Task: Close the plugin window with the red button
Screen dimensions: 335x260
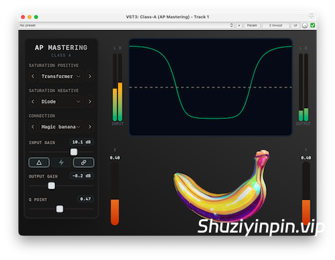Action: tap(23, 17)
